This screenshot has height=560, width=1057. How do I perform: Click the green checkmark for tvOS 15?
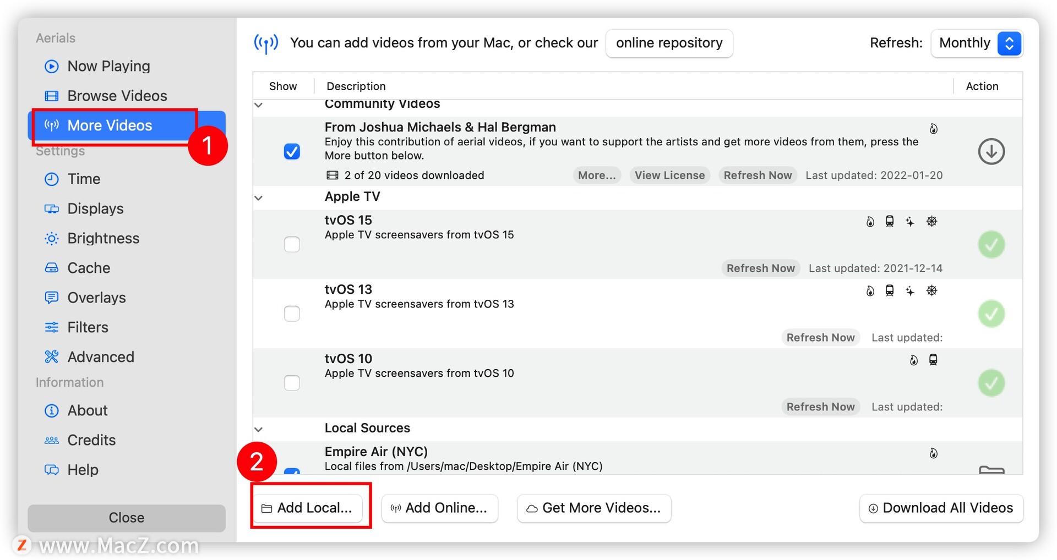[x=991, y=244]
